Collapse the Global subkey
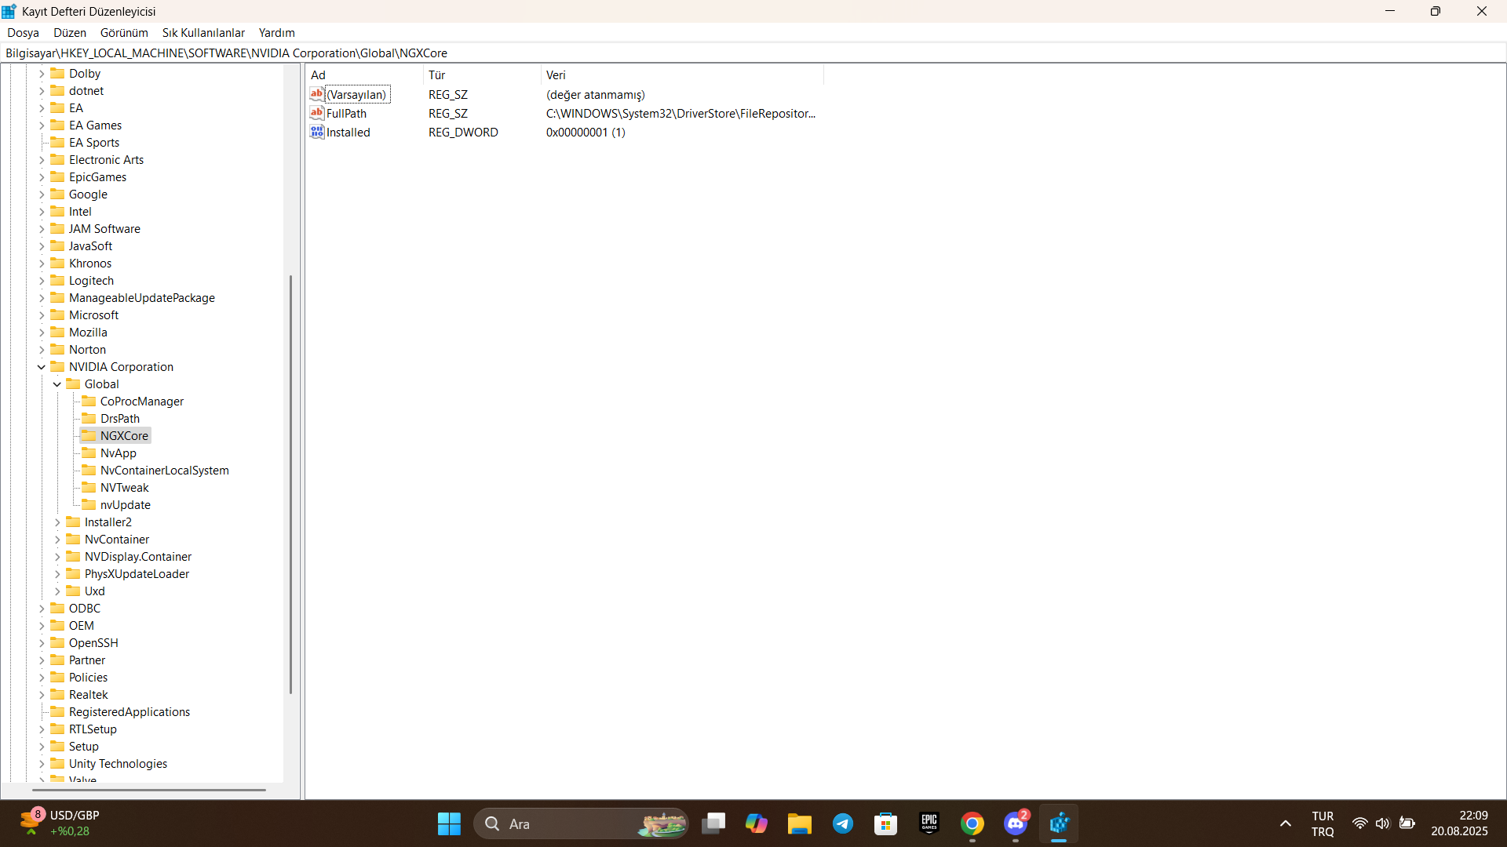 click(57, 384)
